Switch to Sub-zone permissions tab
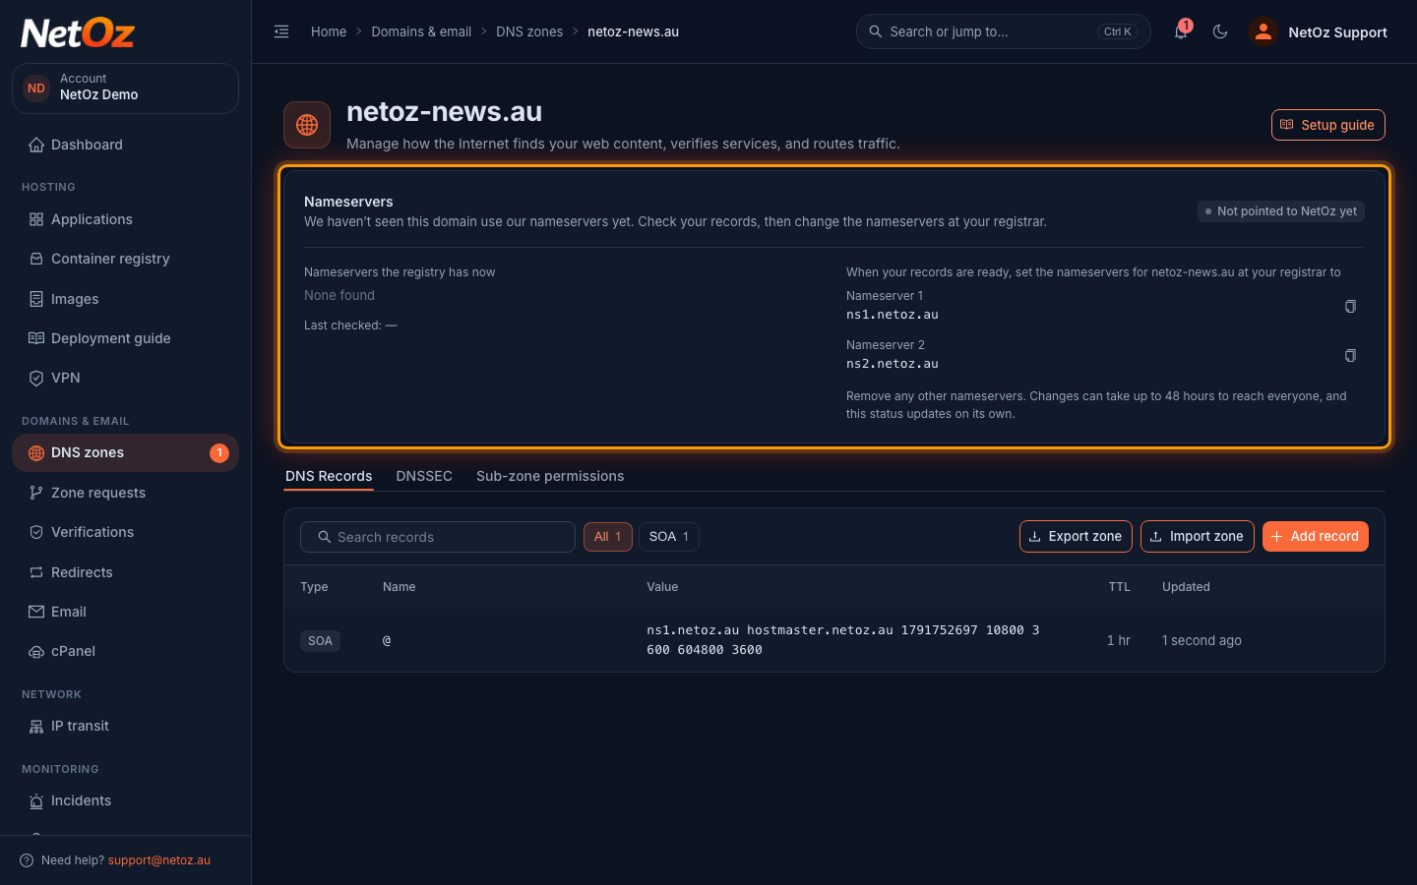Viewport: 1417px width, 885px height. point(550,476)
